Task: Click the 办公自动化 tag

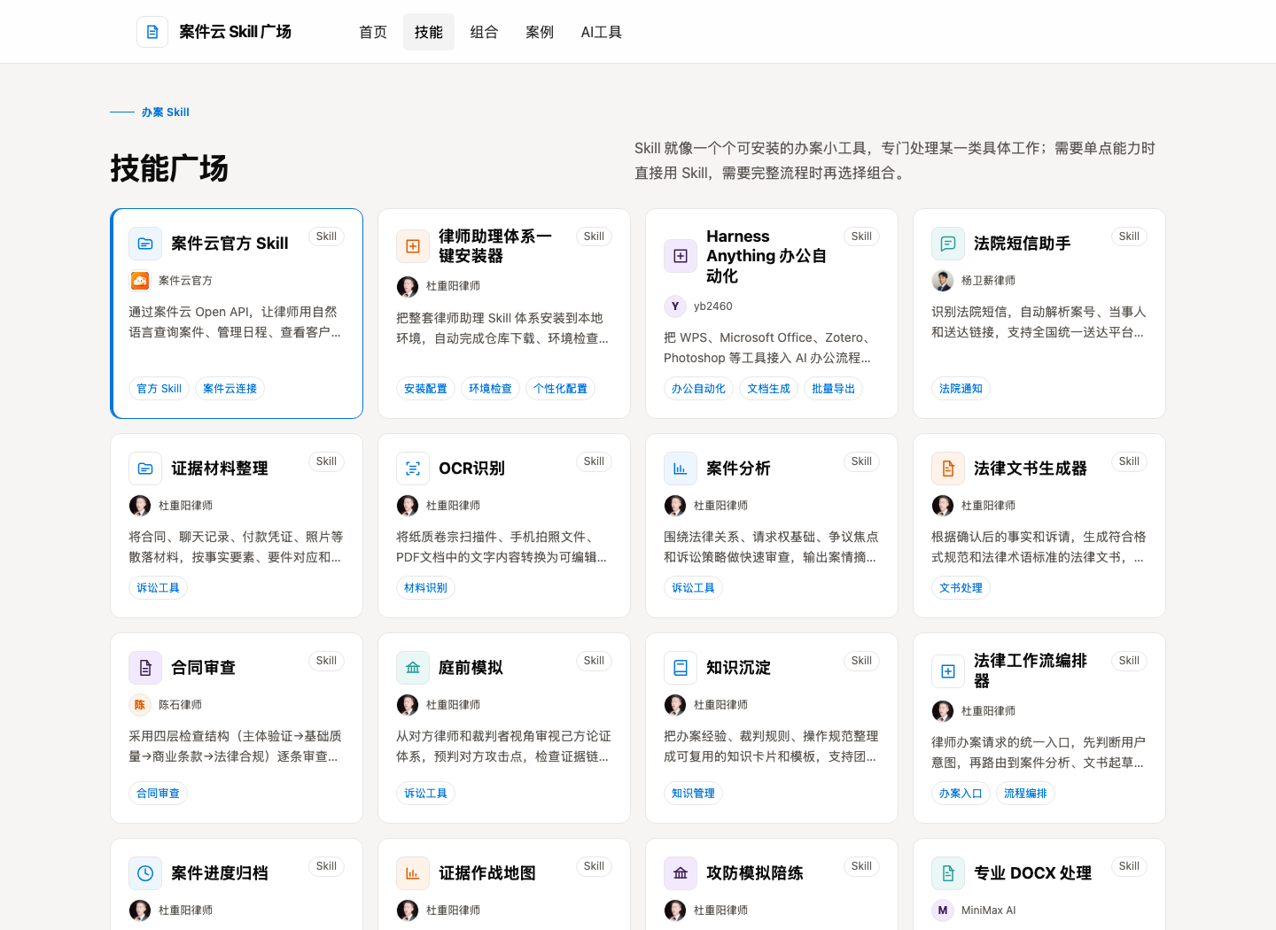Action: point(699,389)
